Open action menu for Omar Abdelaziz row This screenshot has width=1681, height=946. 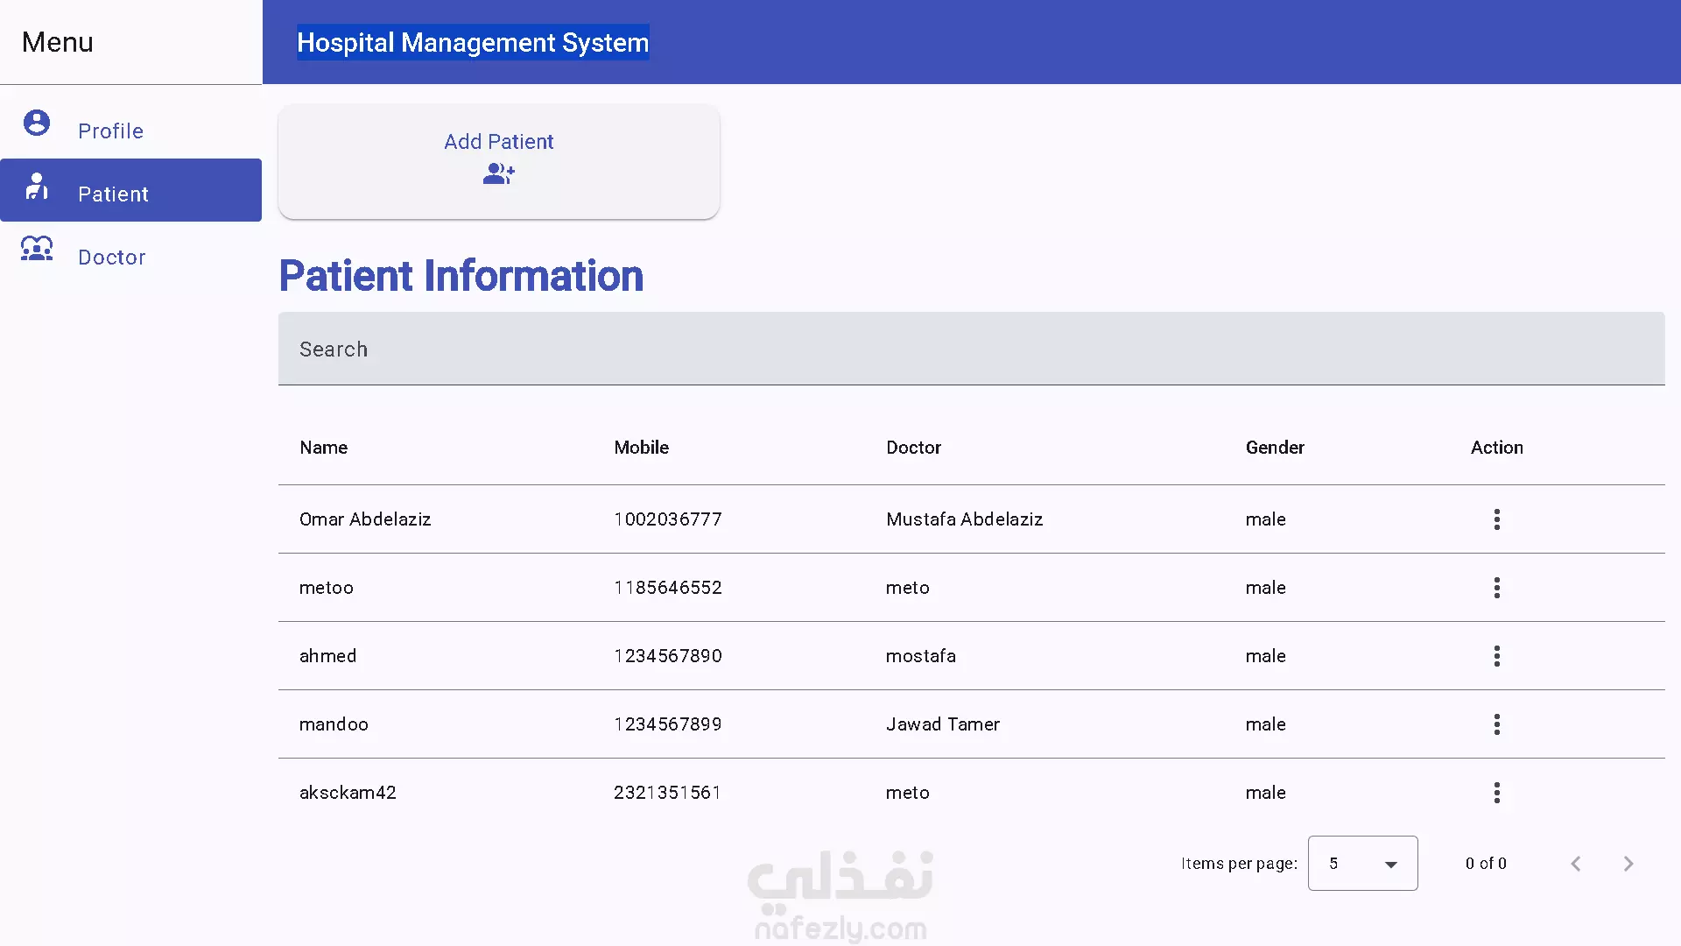[1497, 519]
